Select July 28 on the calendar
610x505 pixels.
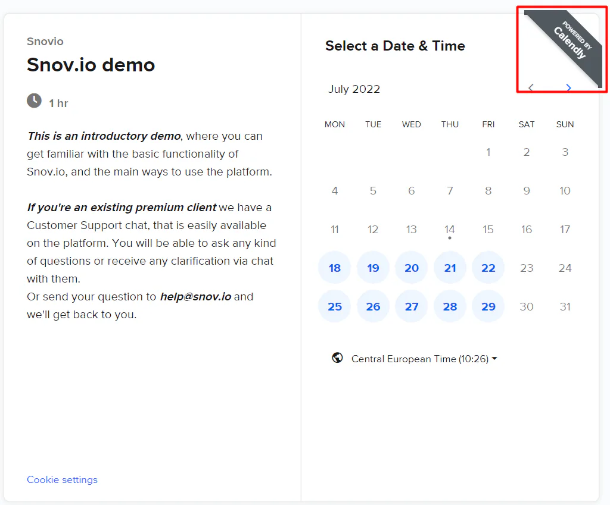point(450,306)
